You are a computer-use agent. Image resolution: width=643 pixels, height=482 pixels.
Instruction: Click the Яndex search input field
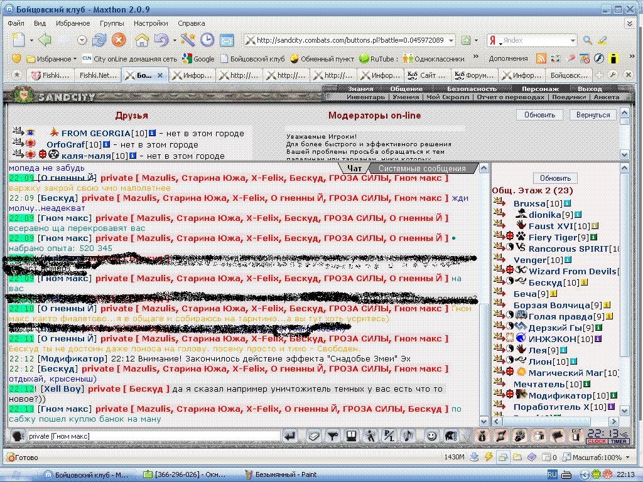coord(536,40)
